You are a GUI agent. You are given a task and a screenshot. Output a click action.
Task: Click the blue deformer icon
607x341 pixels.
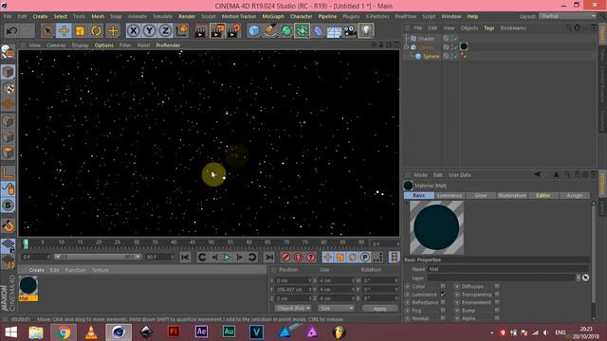coord(318,30)
